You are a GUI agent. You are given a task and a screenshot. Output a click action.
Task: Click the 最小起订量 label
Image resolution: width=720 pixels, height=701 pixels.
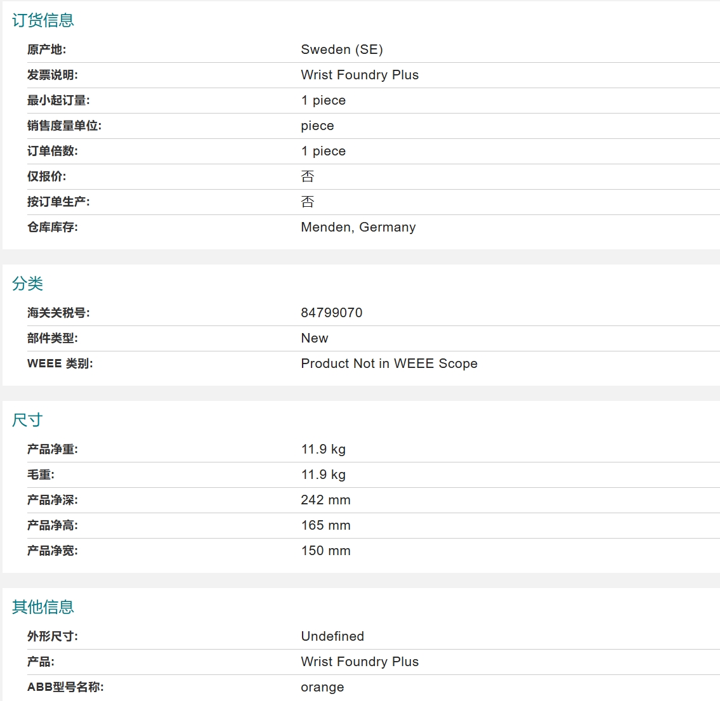click(x=58, y=100)
